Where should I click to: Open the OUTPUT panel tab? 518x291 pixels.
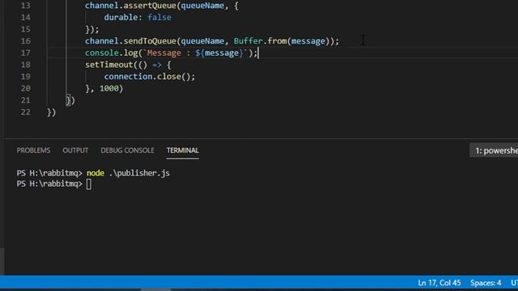click(75, 150)
